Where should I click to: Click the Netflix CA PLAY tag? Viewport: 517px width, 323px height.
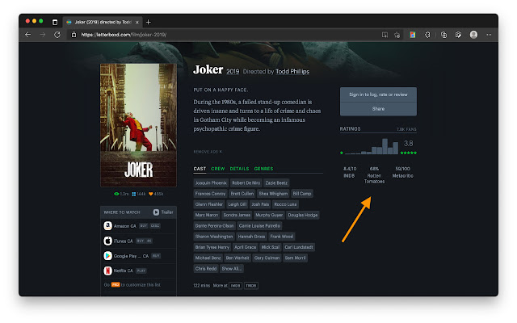(x=141, y=271)
